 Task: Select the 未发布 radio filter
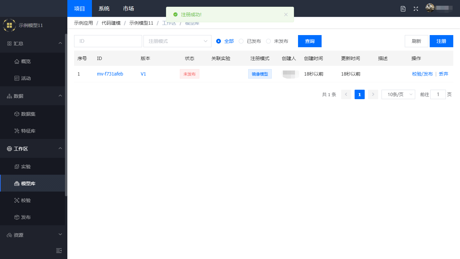[268, 41]
